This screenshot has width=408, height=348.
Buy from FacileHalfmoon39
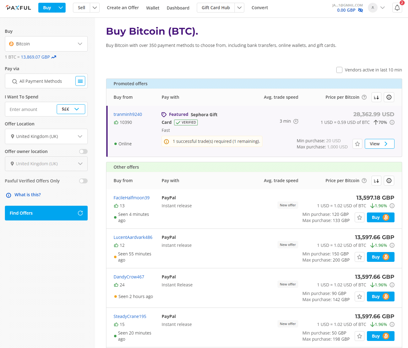381,217
